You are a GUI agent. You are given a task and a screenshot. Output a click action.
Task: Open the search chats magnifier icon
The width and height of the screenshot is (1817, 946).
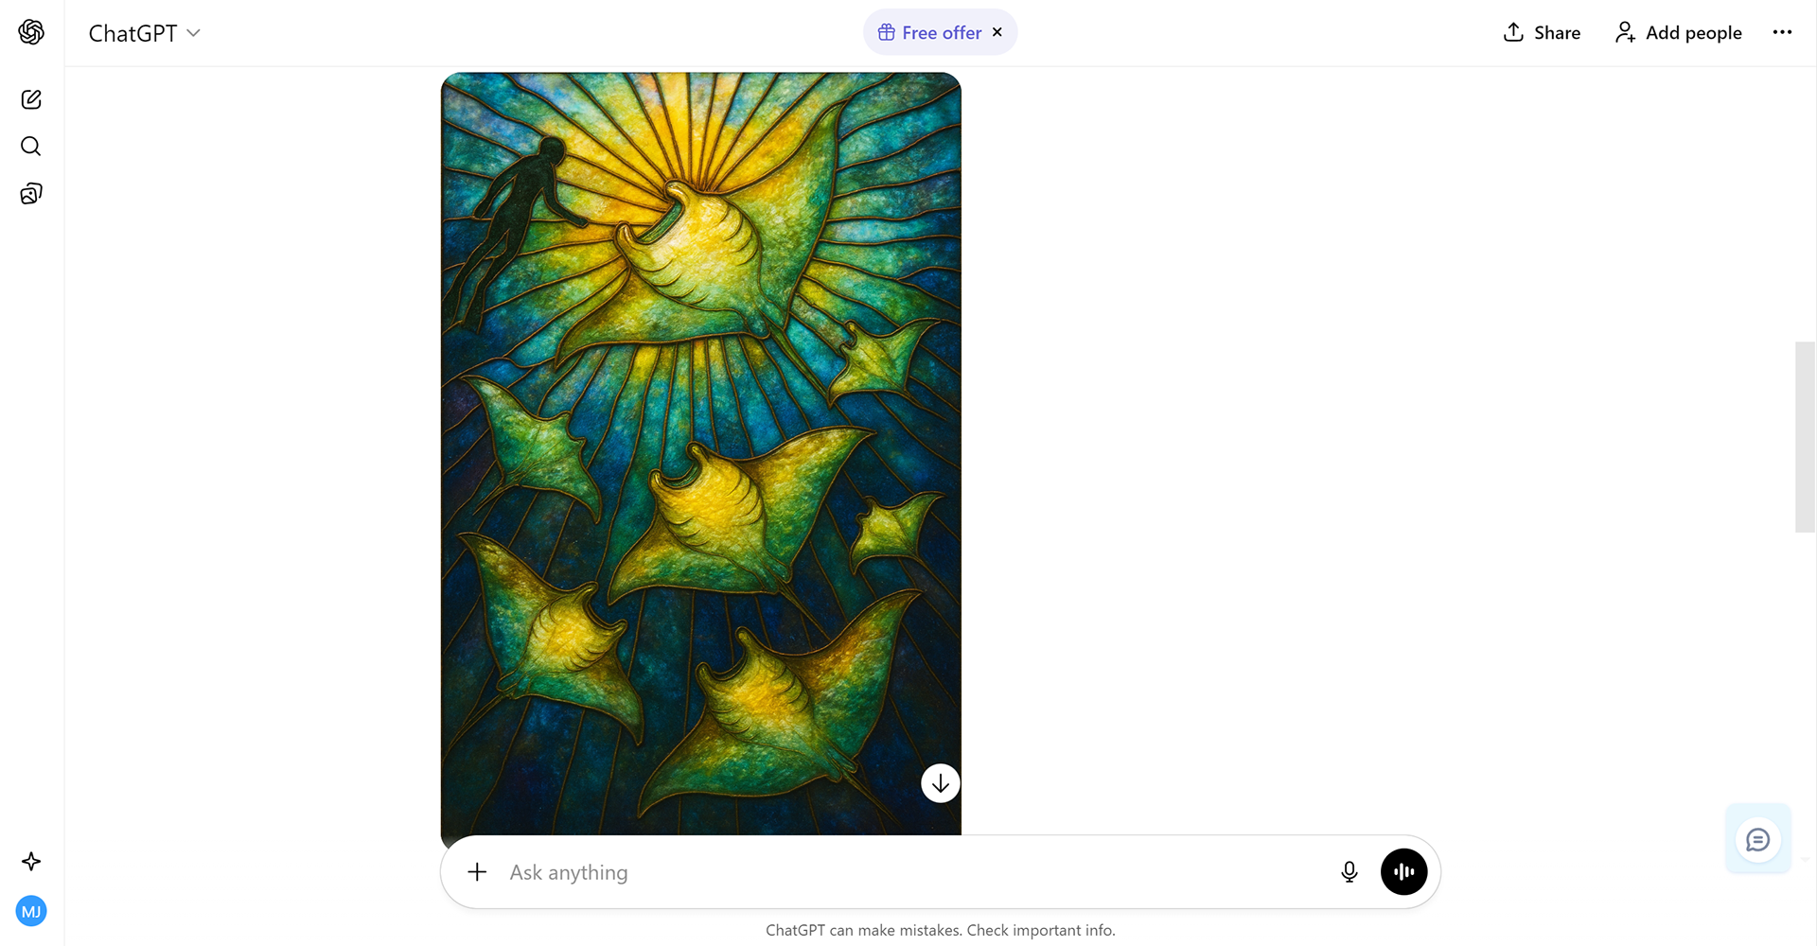(x=31, y=146)
